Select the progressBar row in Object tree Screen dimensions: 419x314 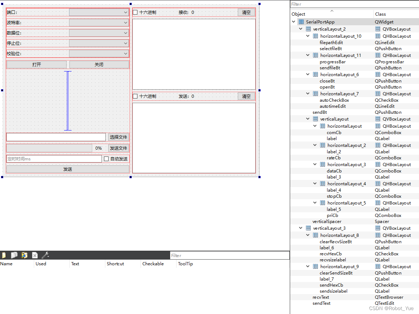coord(355,62)
